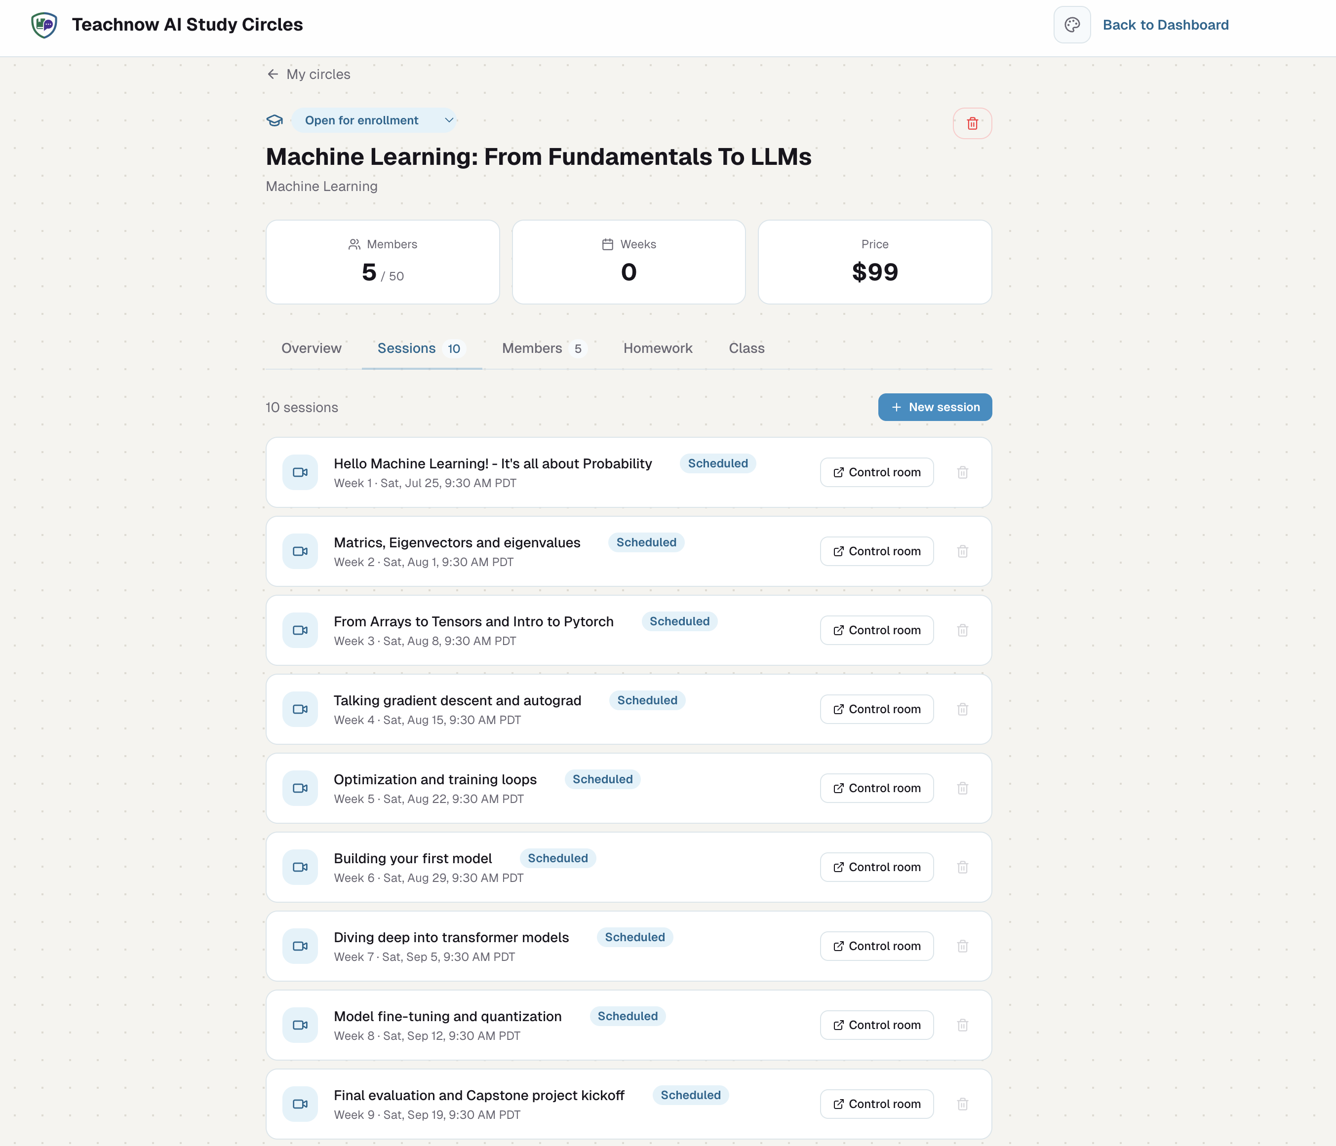Switch to the Overview tab
This screenshot has height=1146, width=1336.
pyautogui.click(x=312, y=349)
